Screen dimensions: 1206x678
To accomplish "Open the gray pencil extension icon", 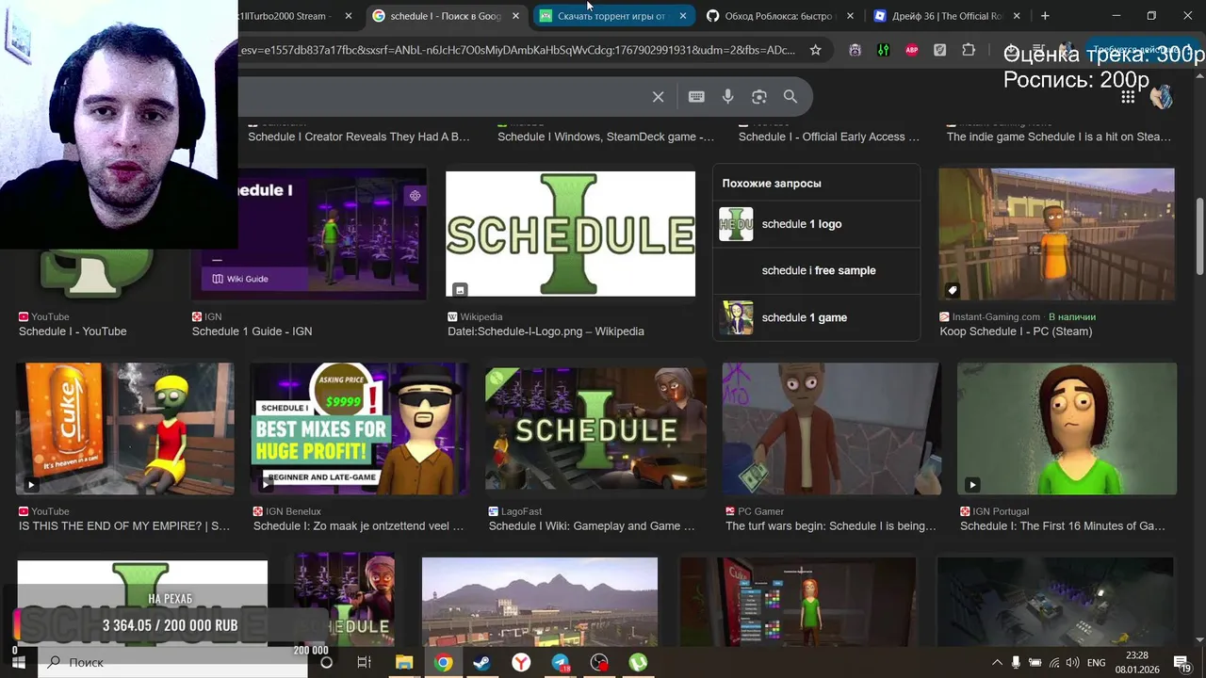I will (940, 50).
